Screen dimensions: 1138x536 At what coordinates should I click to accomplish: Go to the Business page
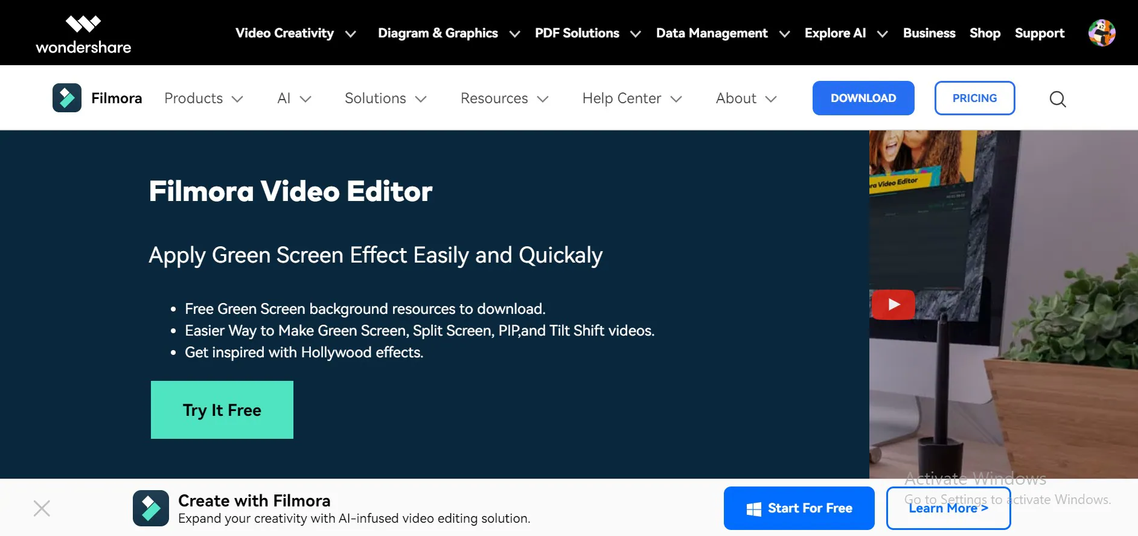pyautogui.click(x=929, y=33)
